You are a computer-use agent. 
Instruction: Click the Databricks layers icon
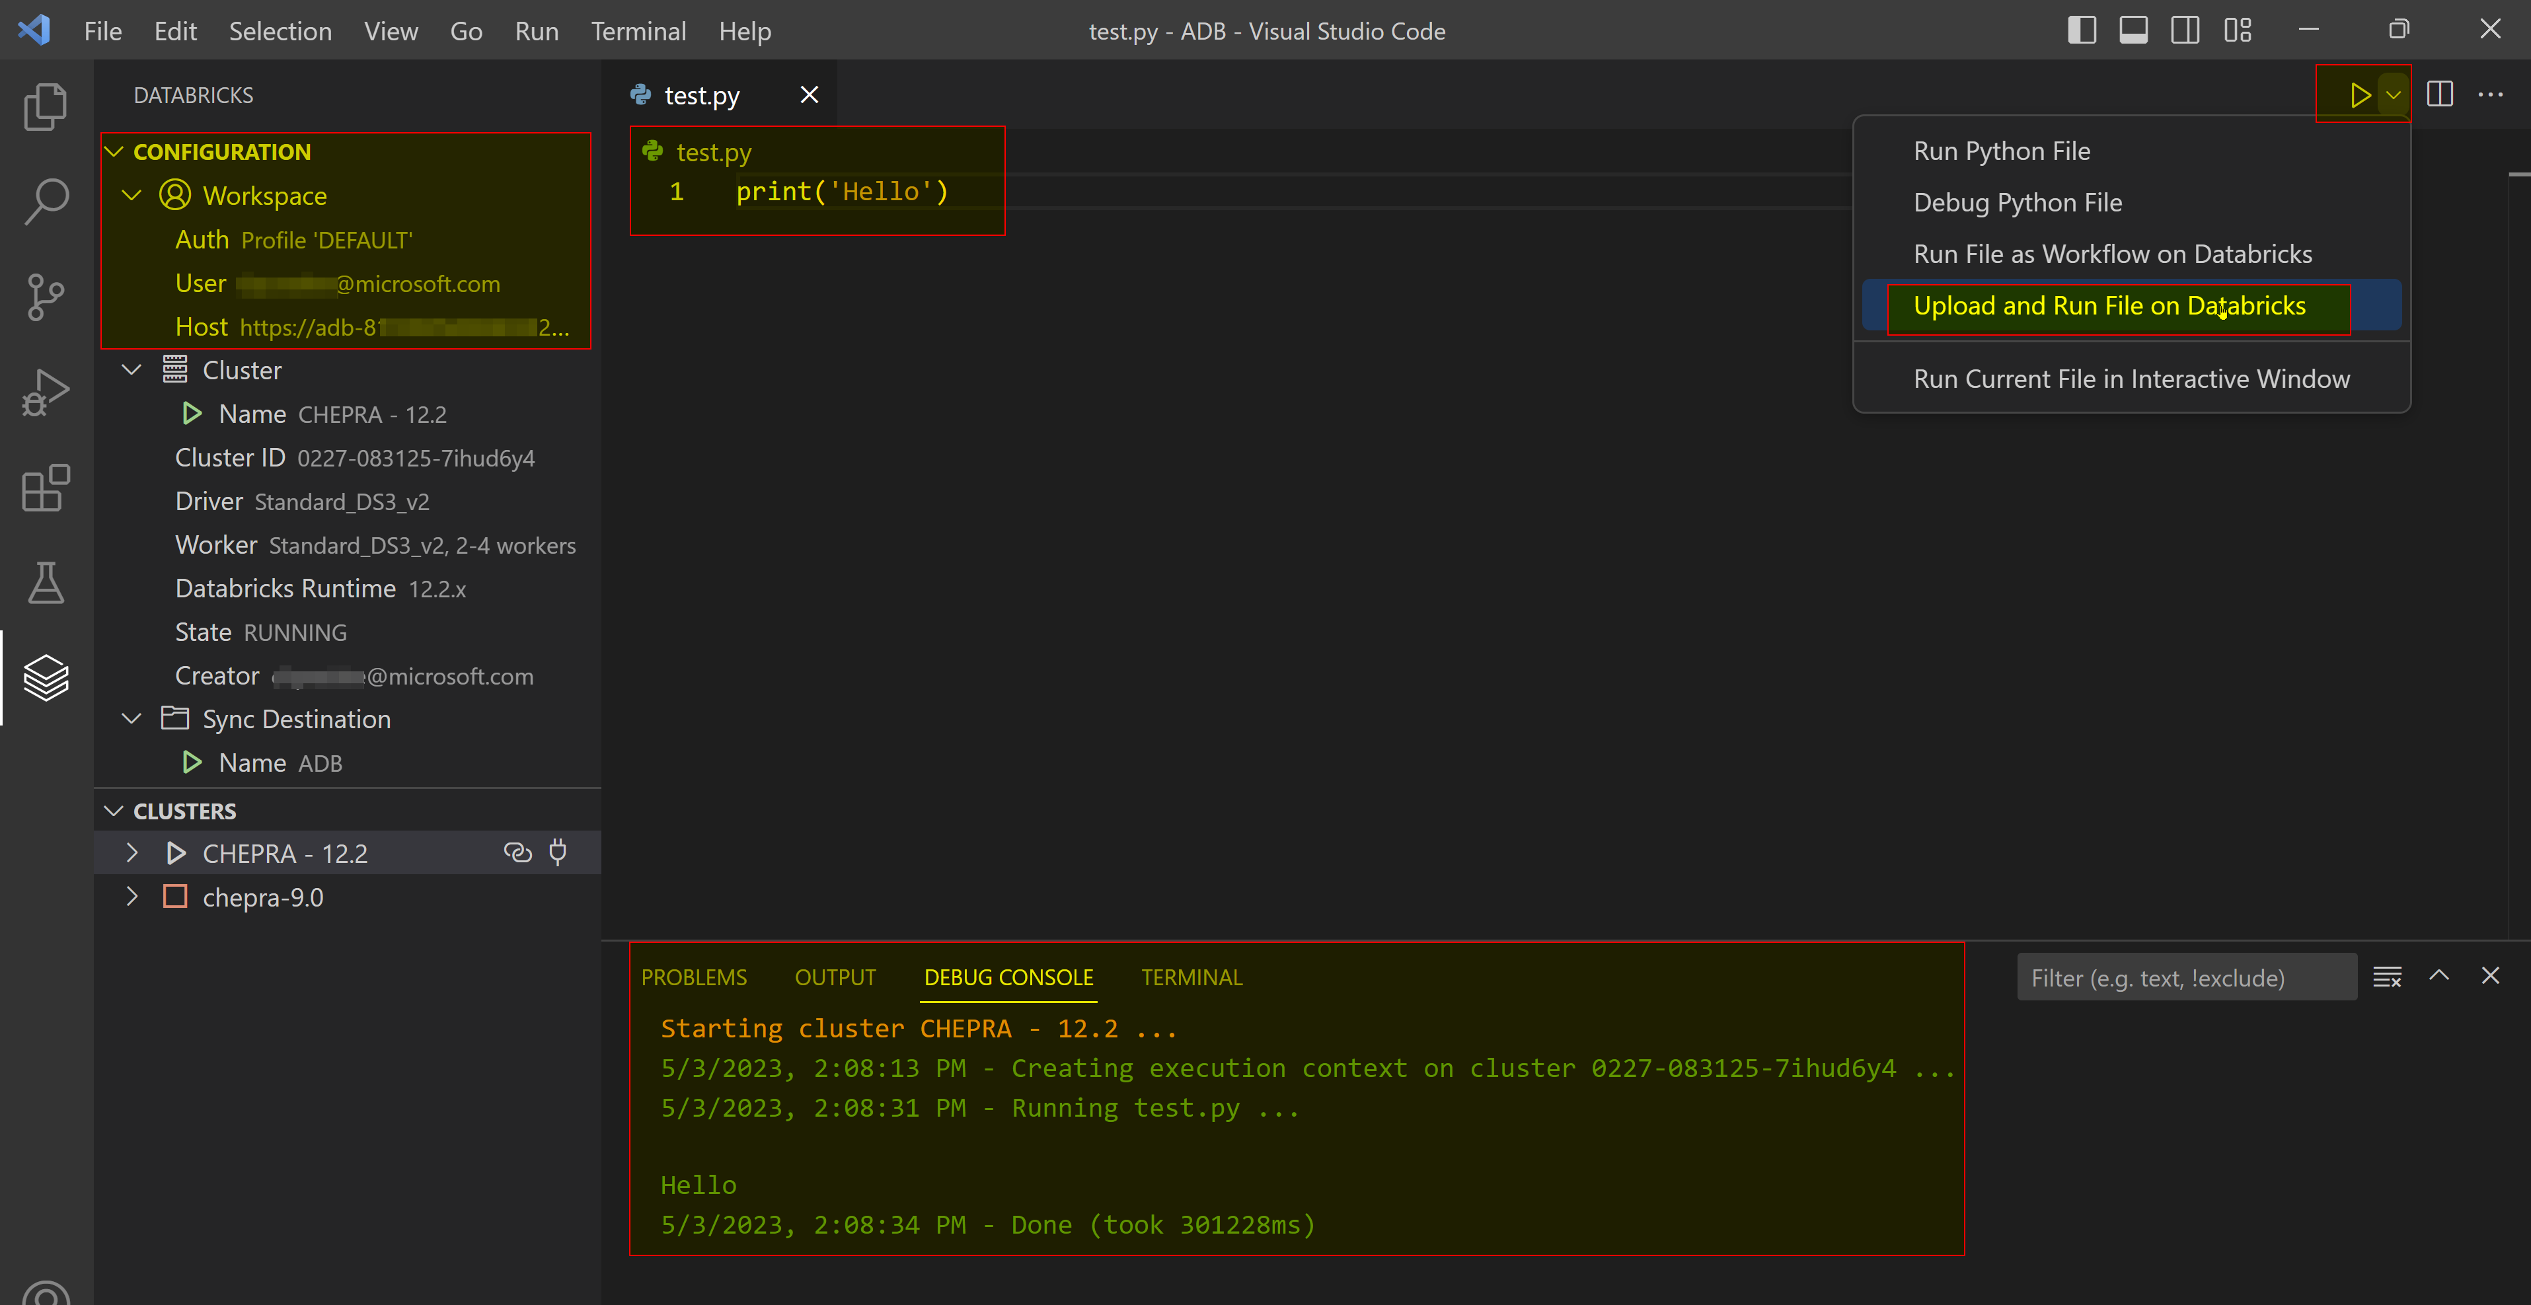coord(45,678)
